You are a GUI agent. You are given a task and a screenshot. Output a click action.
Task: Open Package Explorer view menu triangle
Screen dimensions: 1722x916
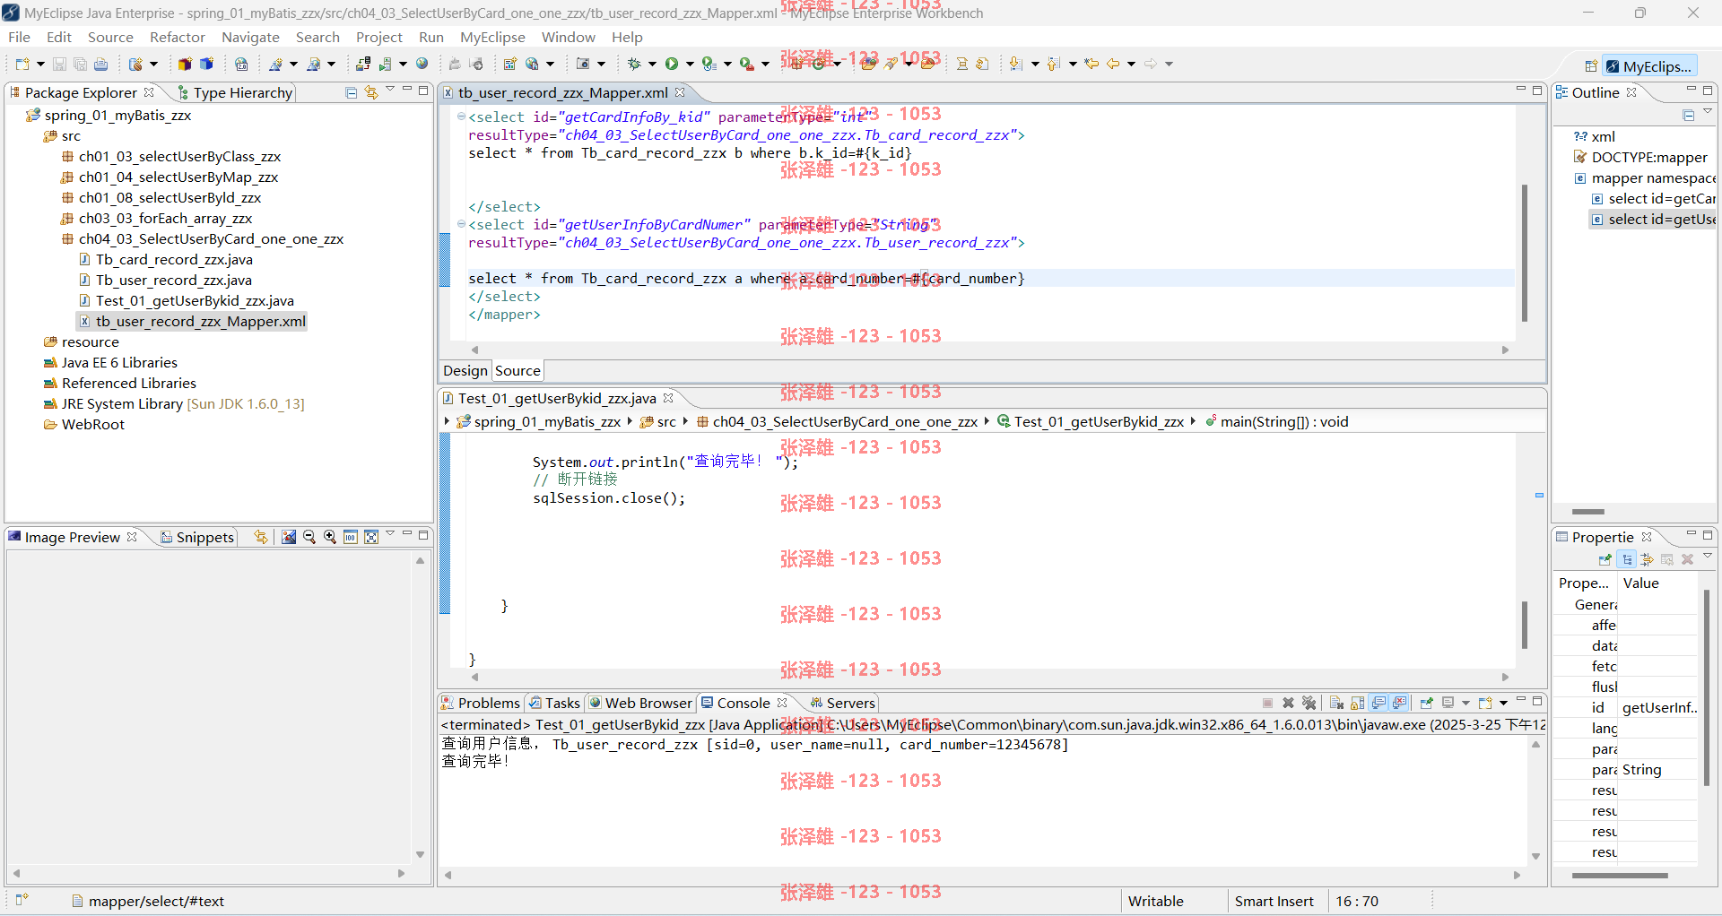390,90
